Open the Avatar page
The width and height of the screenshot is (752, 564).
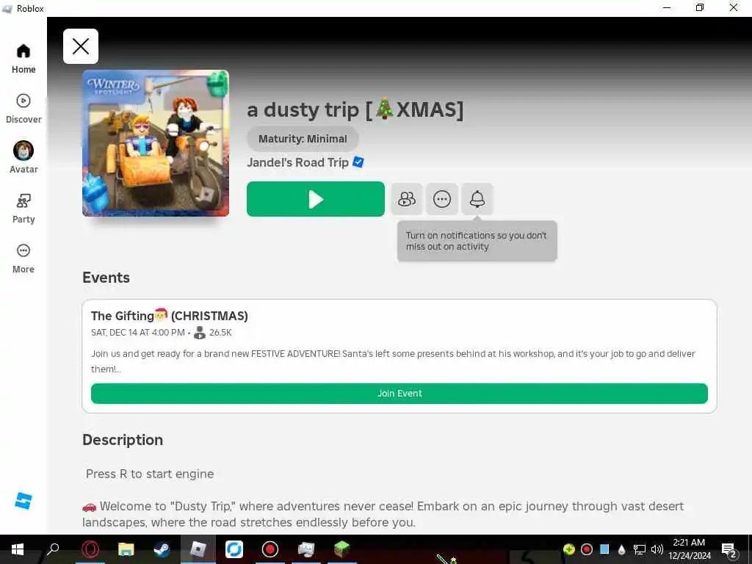23,157
